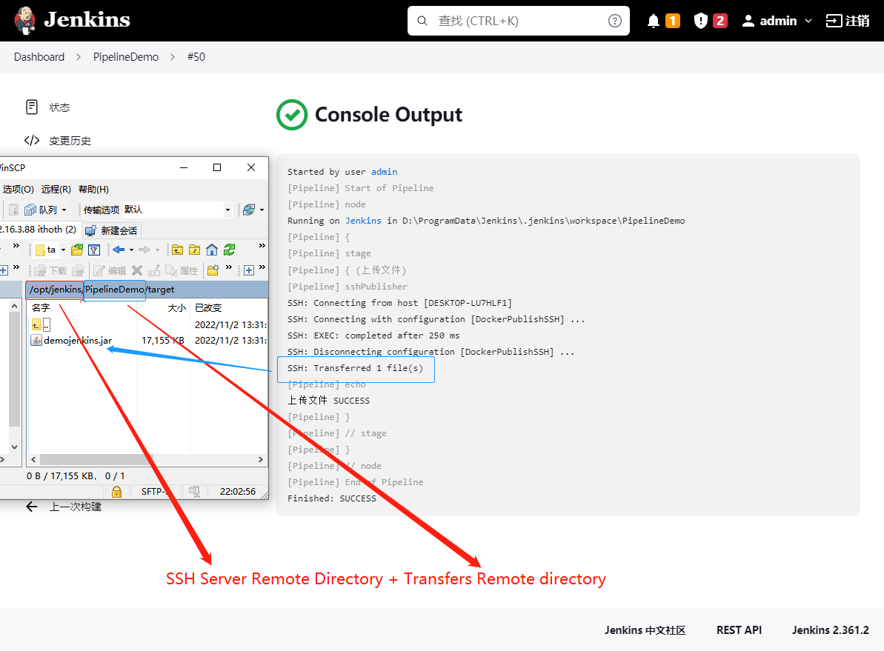Click the admin user link in console output
The height and width of the screenshot is (651, 884).
coord(384,172)
